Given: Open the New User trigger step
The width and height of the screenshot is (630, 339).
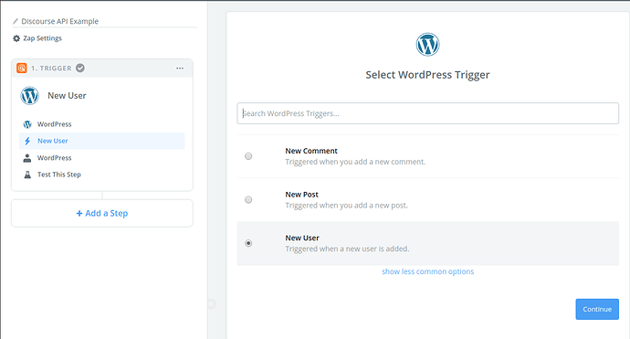Looking at the screenshot, I should tap(102, 141).
